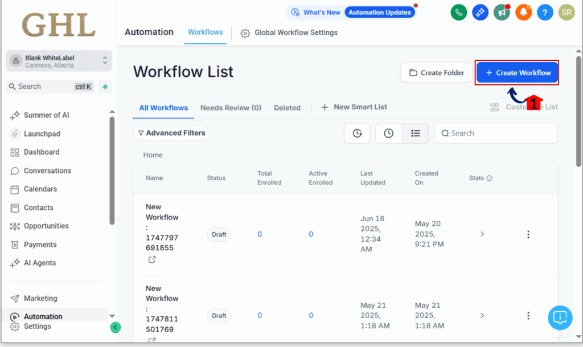Click the green phone dialer icon

coord(458,13)
